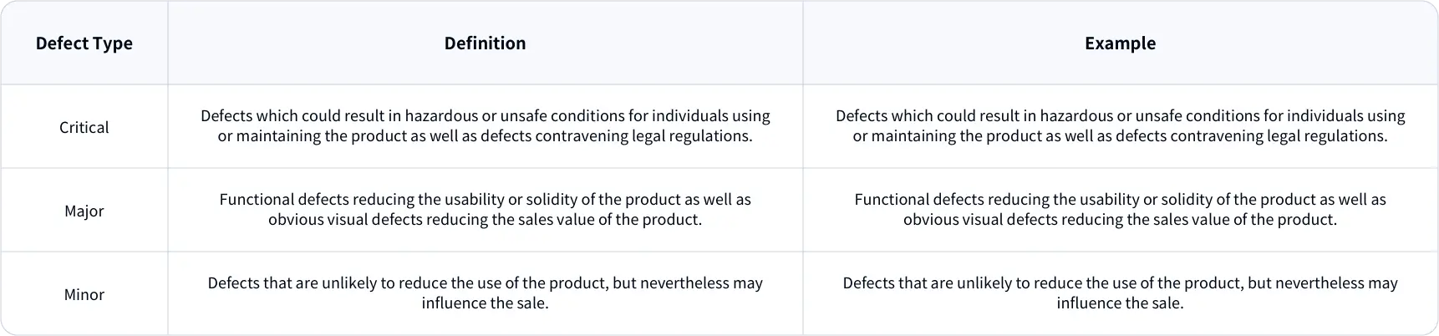Viewport: 1439px width, 336px height.
Task: Select the Major row Example cell text
Action: coord(1120,210)
